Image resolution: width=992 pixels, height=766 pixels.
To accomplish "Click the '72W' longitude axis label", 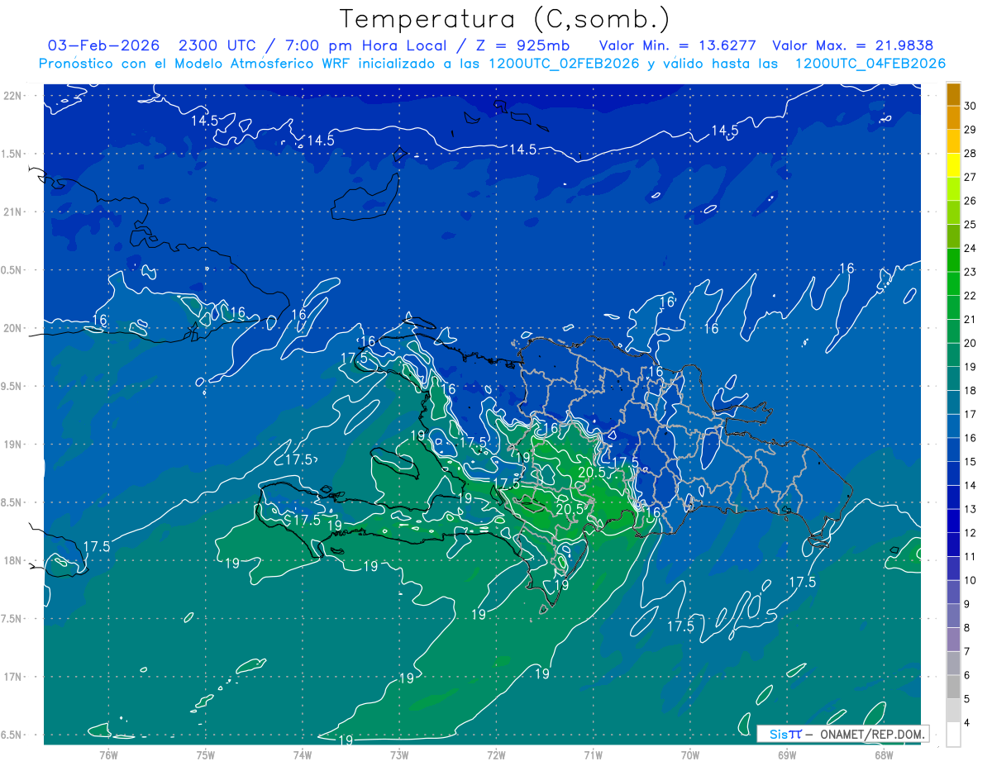I will (496, 754).
